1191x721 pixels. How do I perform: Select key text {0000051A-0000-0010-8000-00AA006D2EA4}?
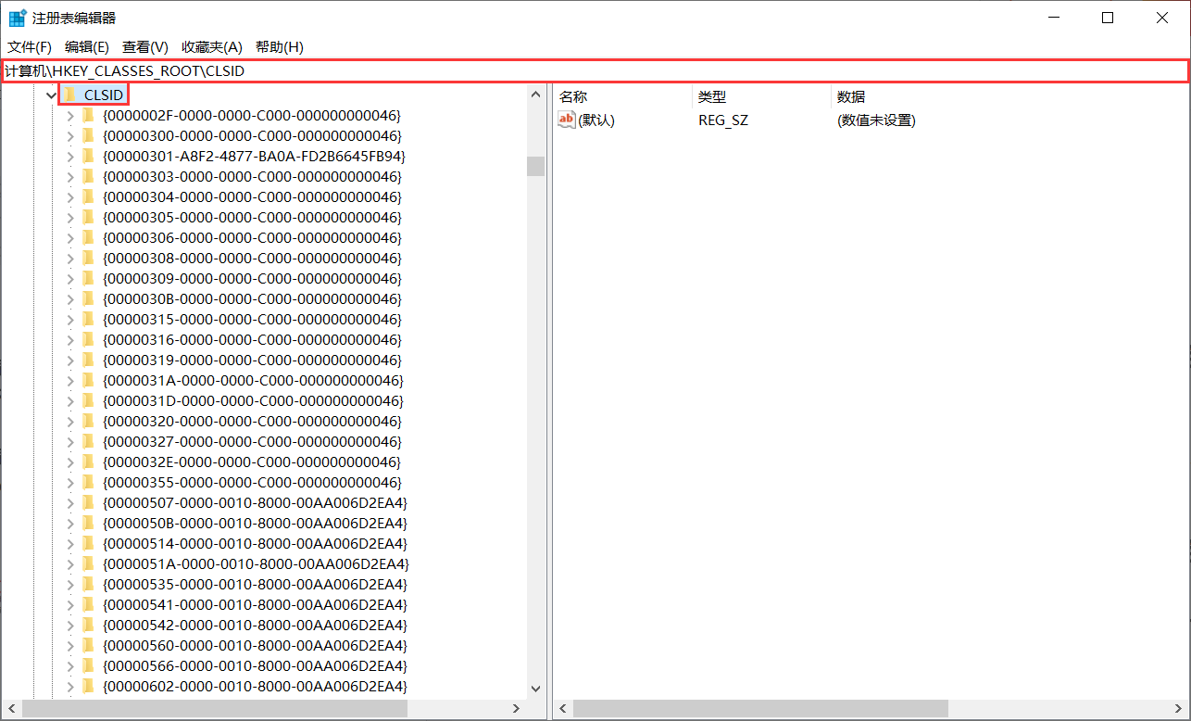(x=256, y=563)
